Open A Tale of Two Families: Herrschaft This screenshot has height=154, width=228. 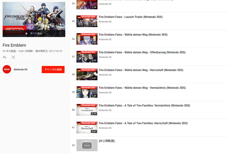pyautogui.click(x=143, y=123)
